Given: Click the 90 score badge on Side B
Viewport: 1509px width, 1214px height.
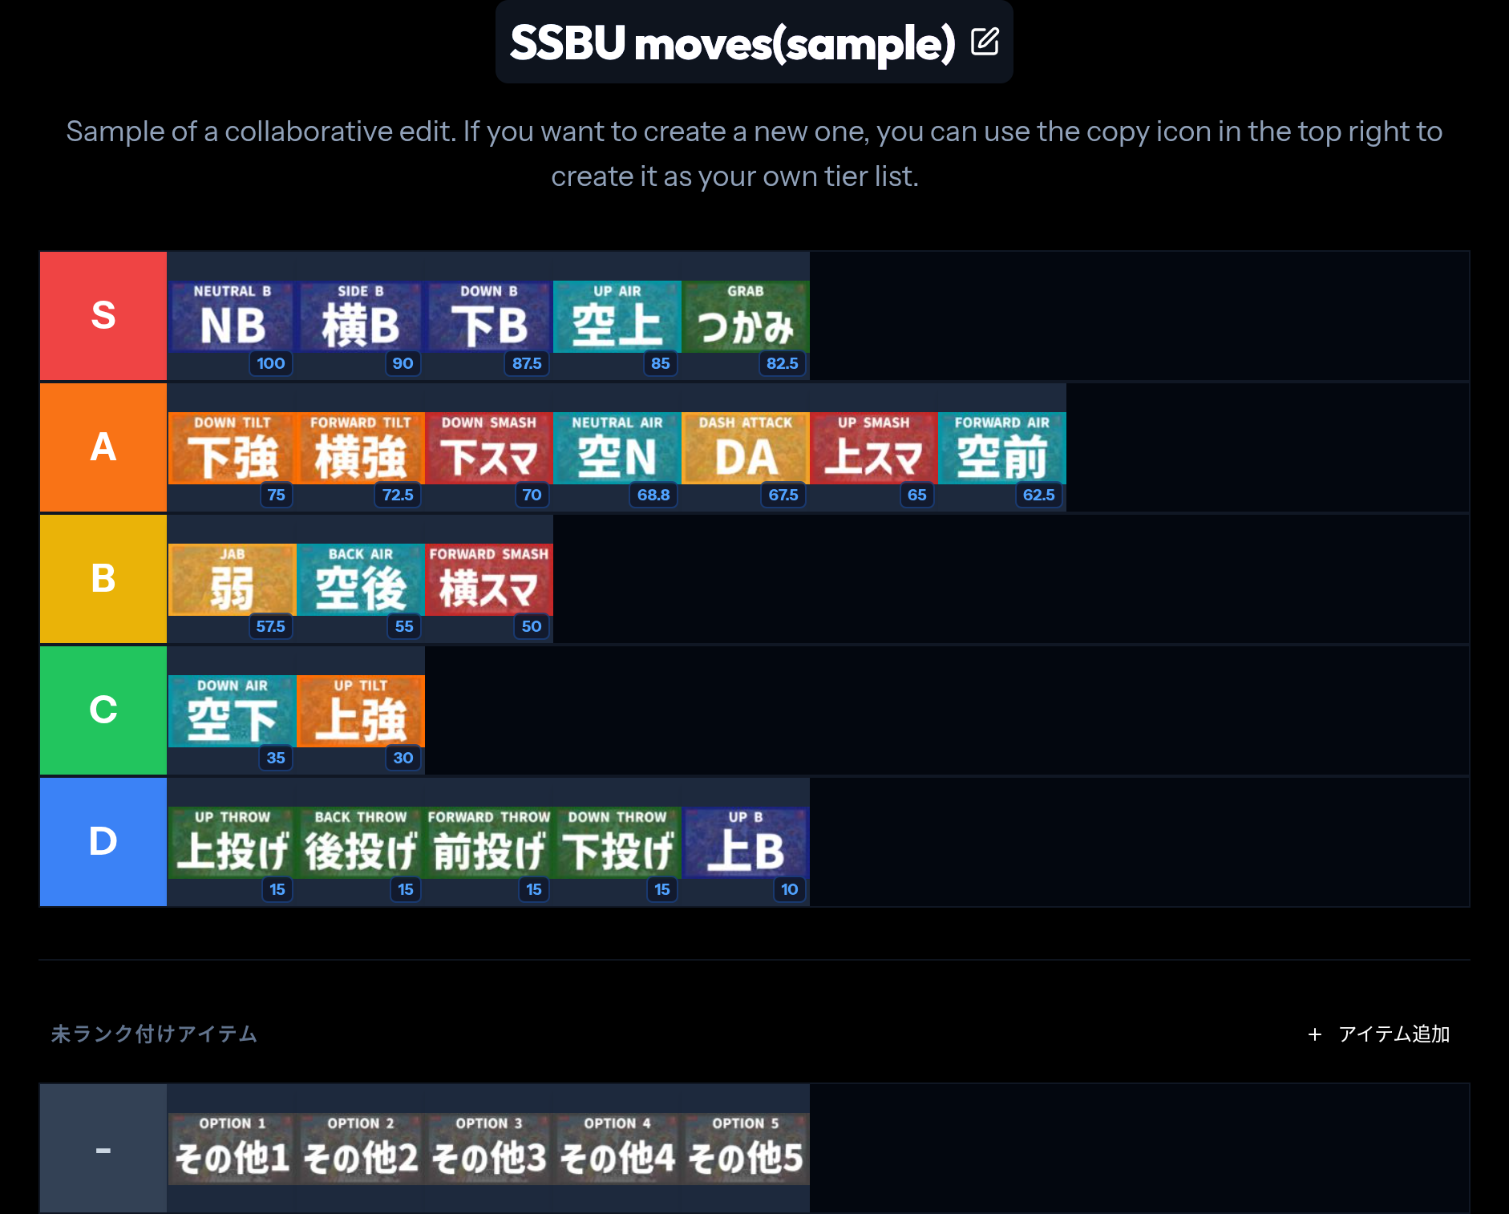Looking at the screenshot, I should click(x=403, y=363).
